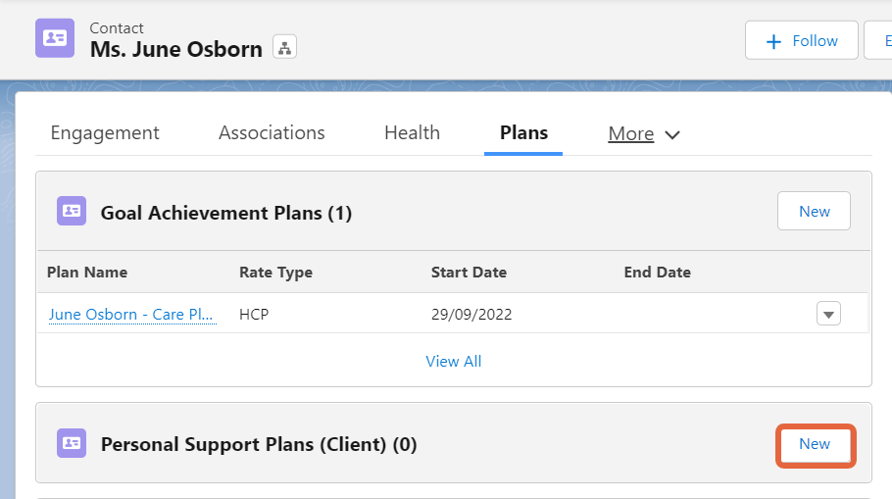Open the Personal Support Plans (Client) heading
This screenshot has height=499, width=892.
point(259,444)
